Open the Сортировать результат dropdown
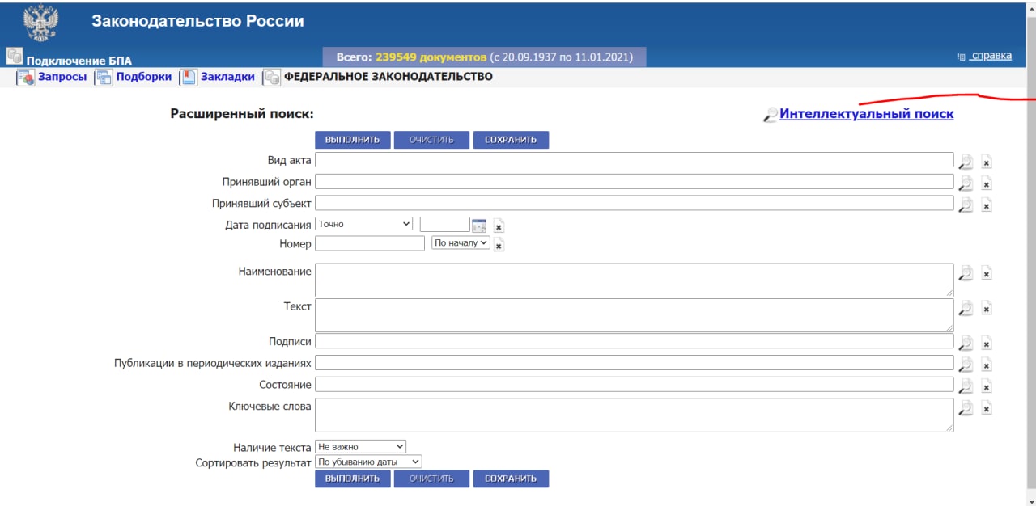The width and height of the screenshot is (1036, 506). click(369, 462)
